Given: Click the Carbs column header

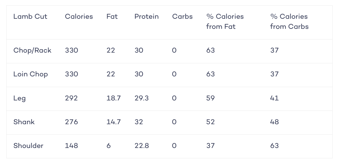Looking at the screenshot, I should (182, 17).
